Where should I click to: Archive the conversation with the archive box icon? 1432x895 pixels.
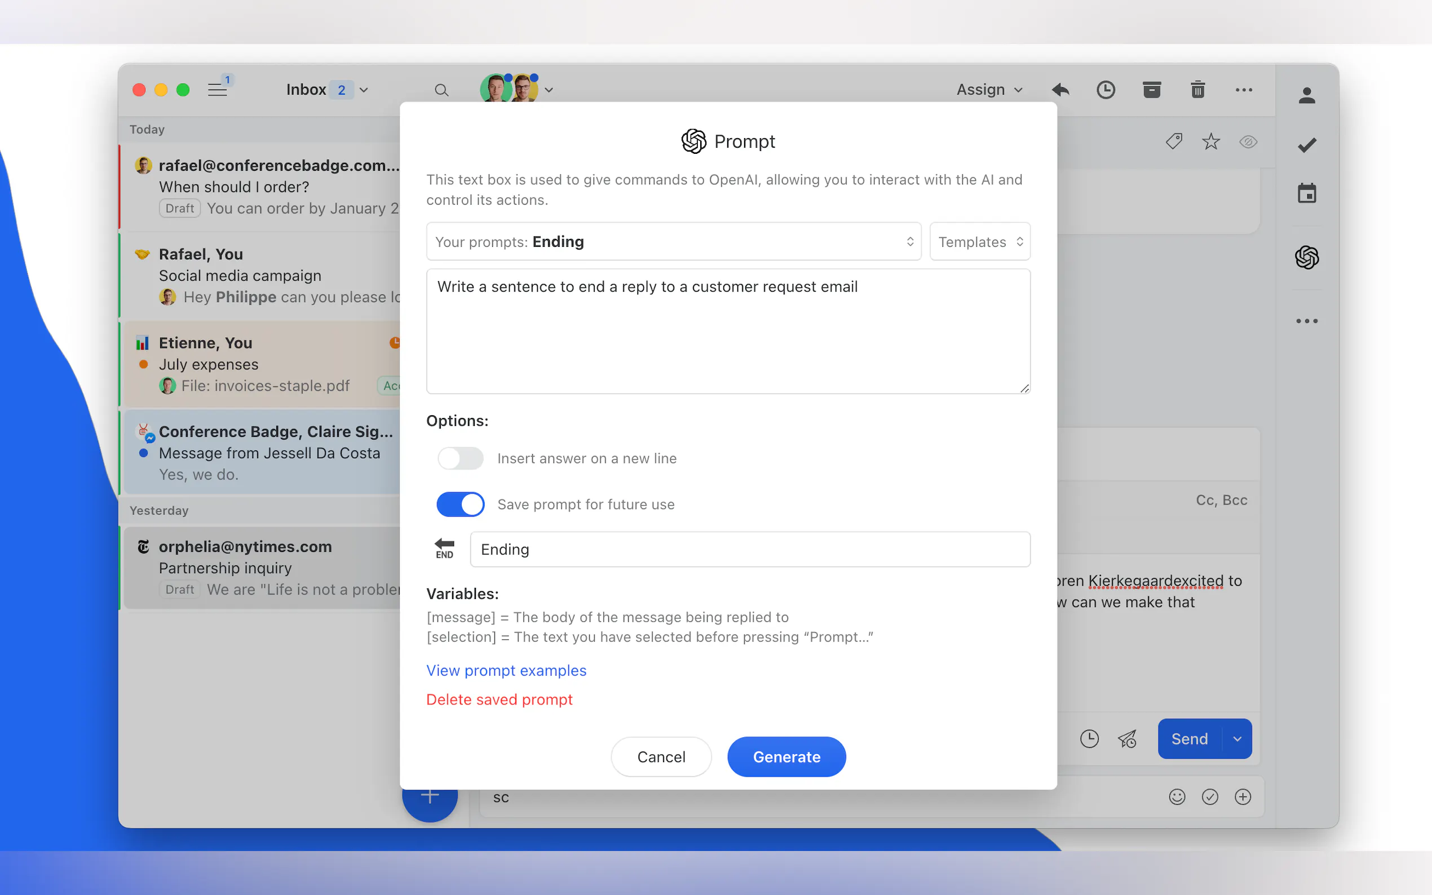pos(1151,90)
